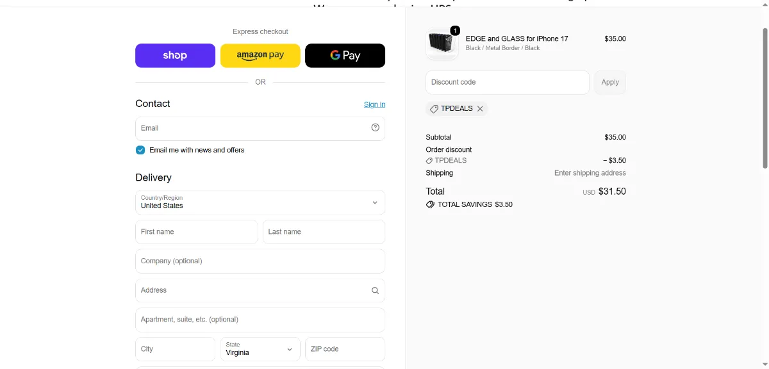Viewport: 769px width, 369px height.
Task: Open the Country/Region dropdown
Action: click(260, 202)
